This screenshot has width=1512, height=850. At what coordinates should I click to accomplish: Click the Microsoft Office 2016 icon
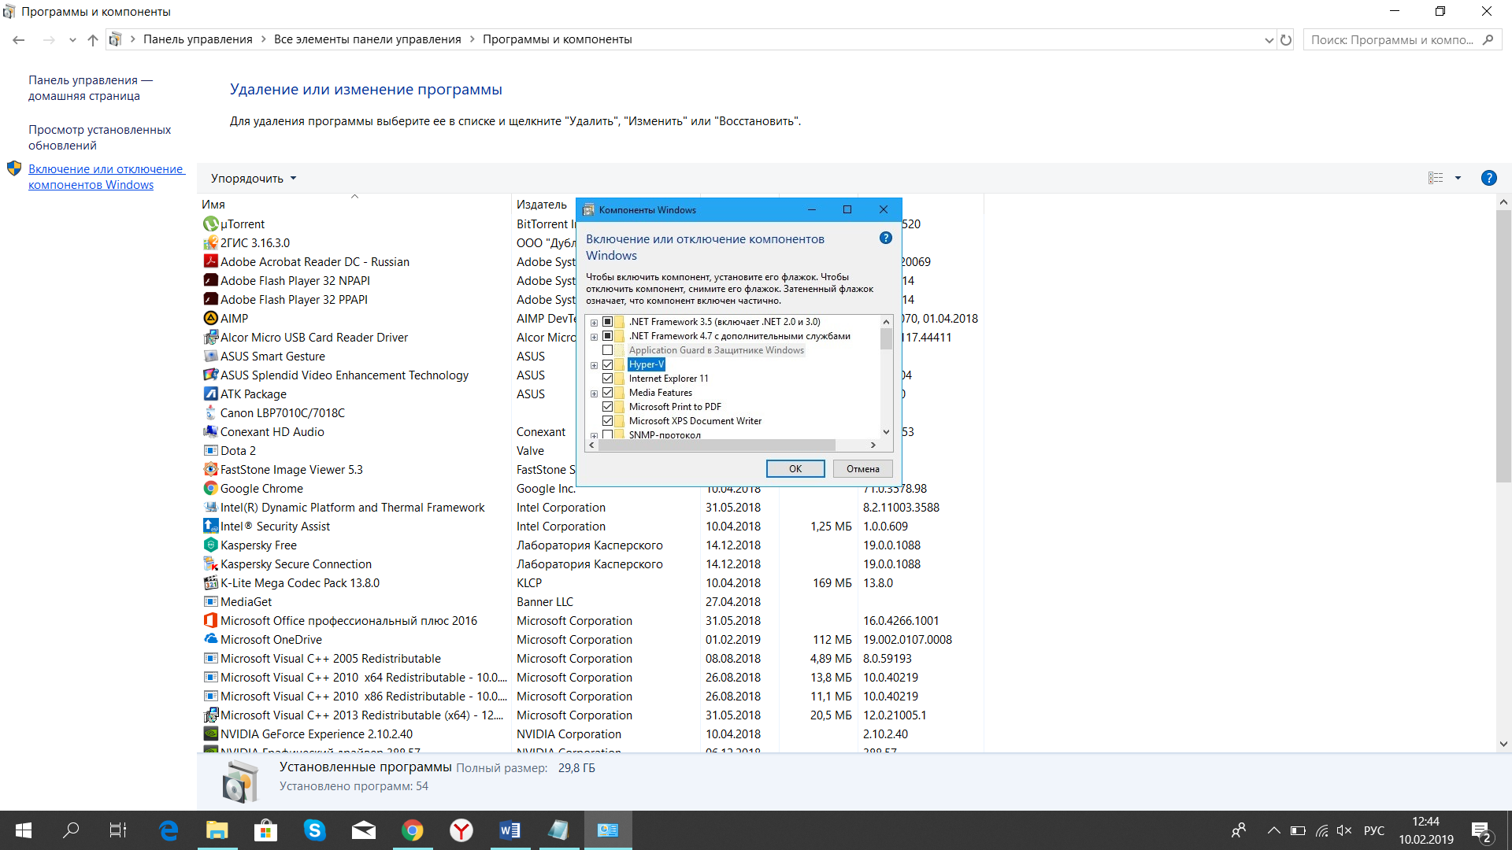pos(210,621)
